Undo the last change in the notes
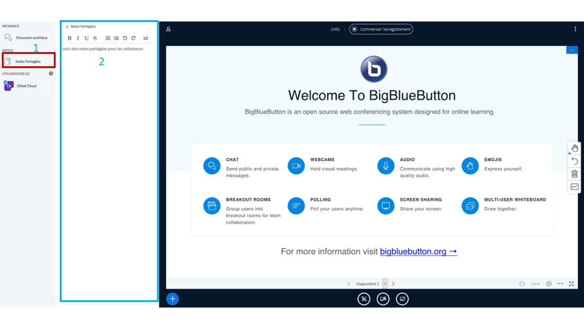The width and height of the screenshot is (584, 329). coord(125,38)
